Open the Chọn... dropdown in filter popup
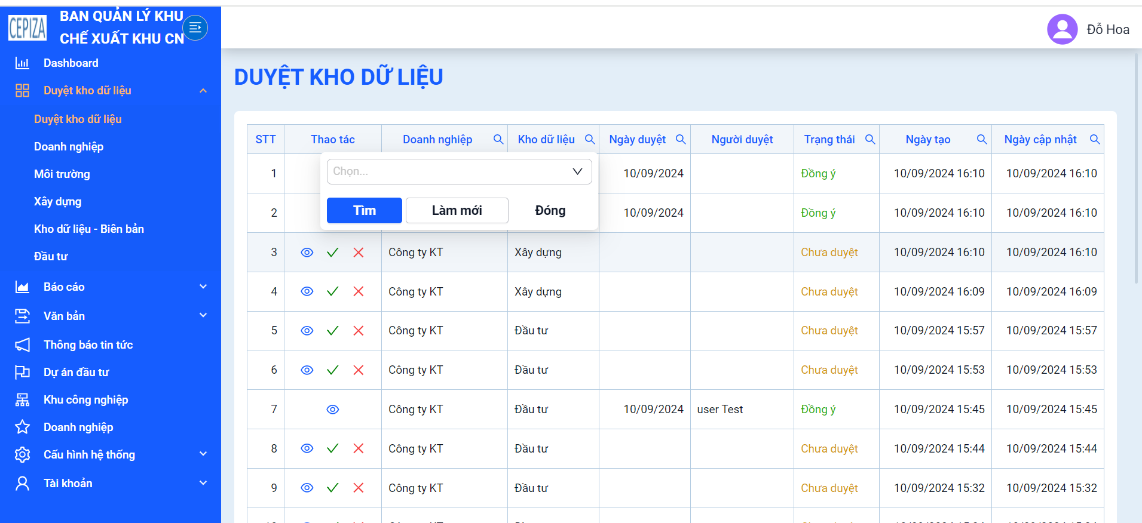This screenshot has height=523, width=1142. pos(459,171)
